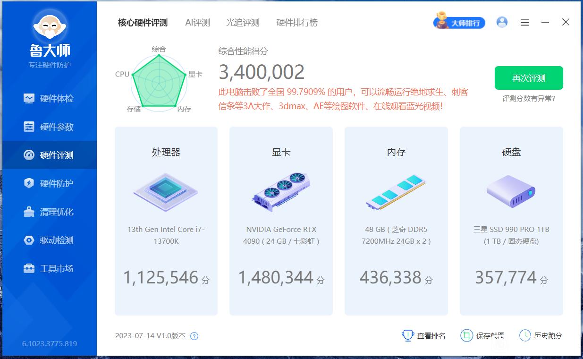The image size is (583, 359).
Task: Minimize the 鲁大师 window
Action: [545, 22]
